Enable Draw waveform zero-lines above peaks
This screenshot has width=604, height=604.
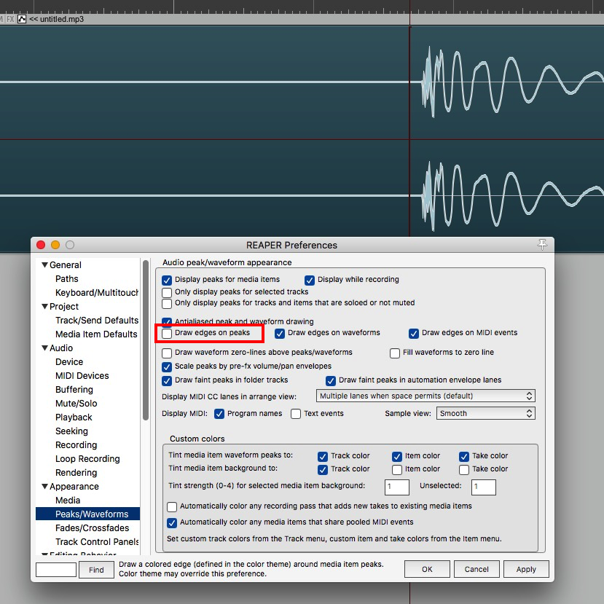(x=167, y=353)
